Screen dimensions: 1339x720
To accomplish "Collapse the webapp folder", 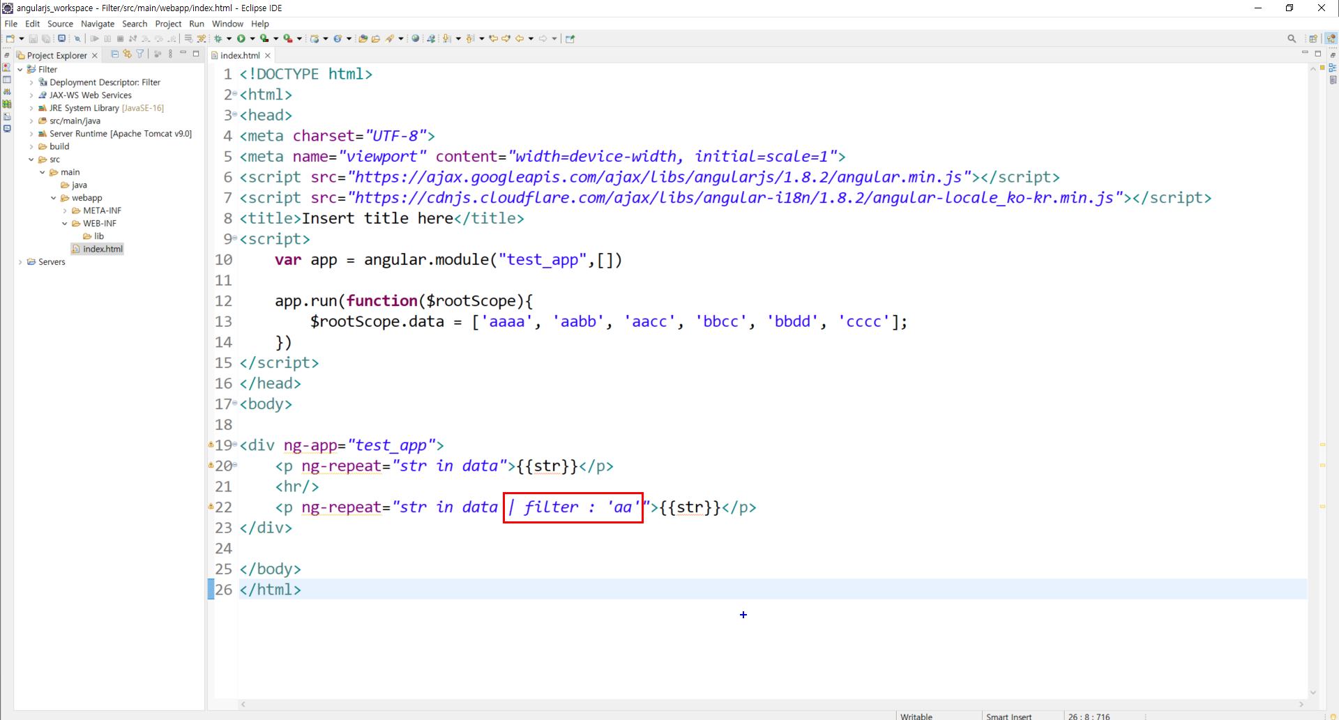I will 54,198.
